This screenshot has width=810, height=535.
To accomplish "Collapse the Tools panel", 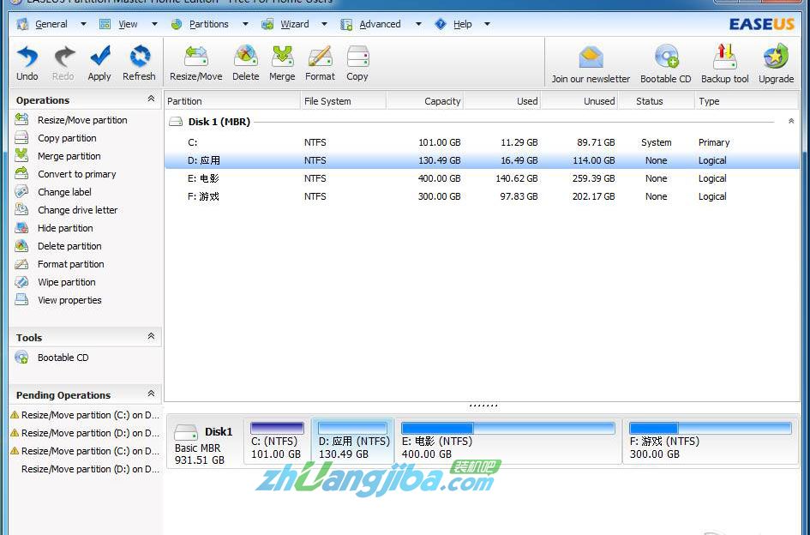I will coord(151,337).
